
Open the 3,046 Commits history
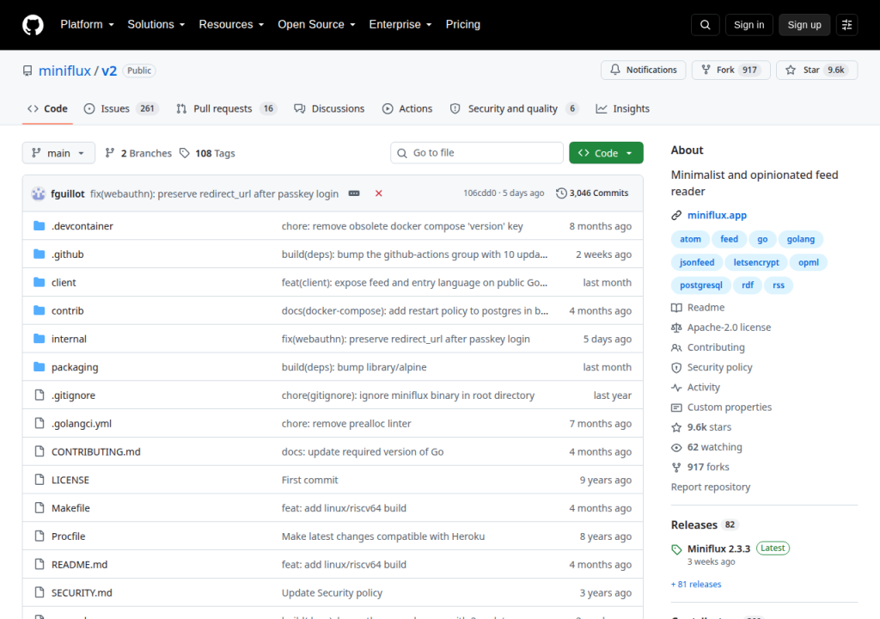tap(592, 193)
